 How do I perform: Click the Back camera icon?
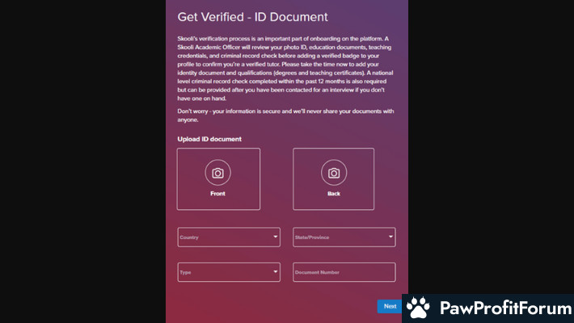click(334, 173)
